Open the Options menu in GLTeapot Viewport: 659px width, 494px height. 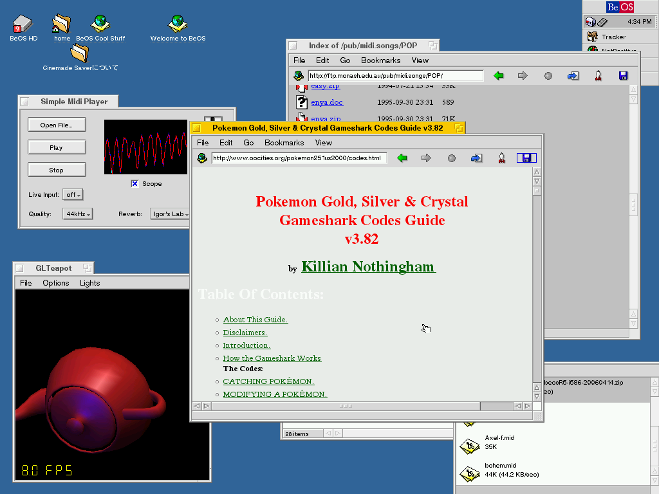click(x=56, y=283)
